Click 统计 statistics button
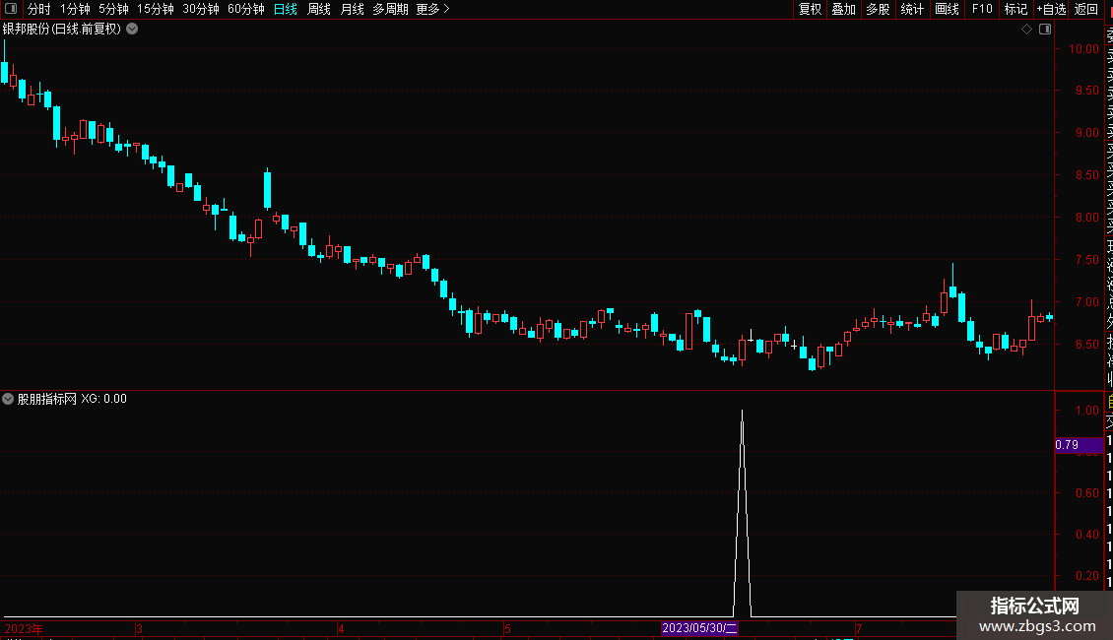The height and width of the screenshot is (640, 1113). point(912,9)
